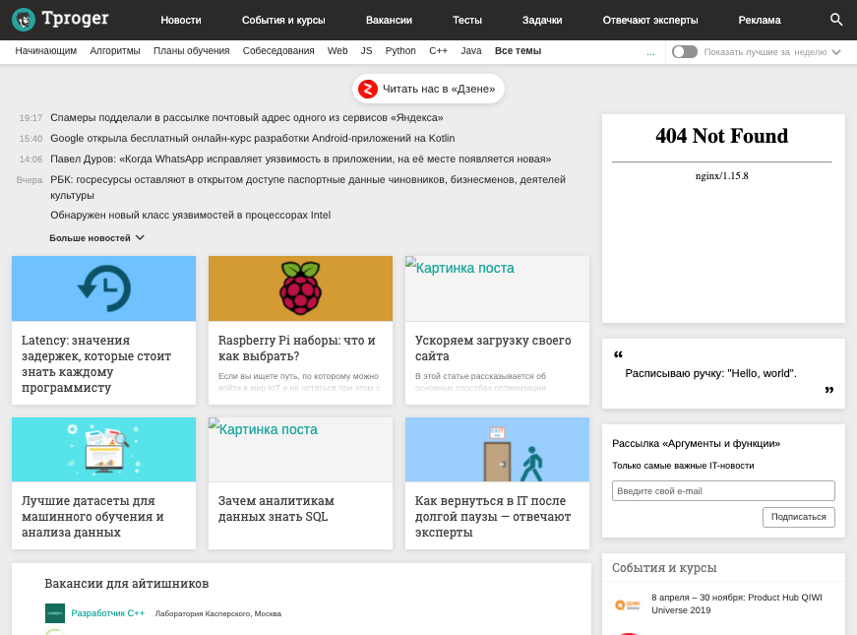Open Google Kotlin Android course news
Viewport: 857px width, 635px height.
253,139
